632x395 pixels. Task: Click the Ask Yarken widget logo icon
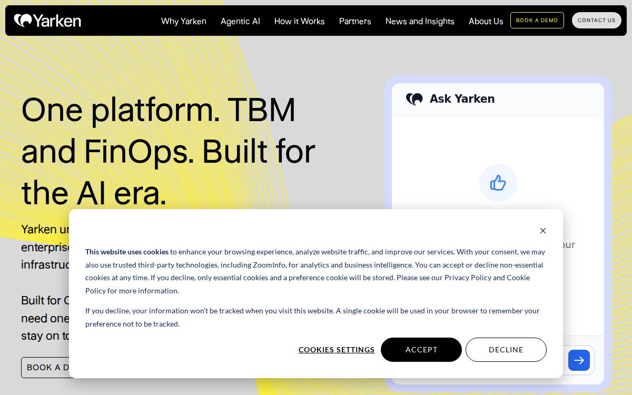coord(414,99)
